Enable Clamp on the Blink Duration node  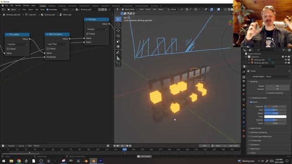tap(47, 49)
